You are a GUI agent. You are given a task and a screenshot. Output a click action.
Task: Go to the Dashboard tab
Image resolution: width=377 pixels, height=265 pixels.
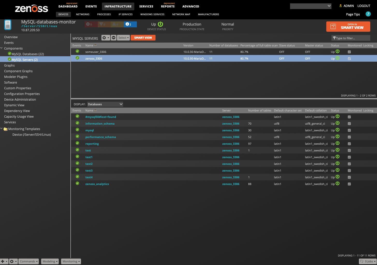(x=68, y=6)
